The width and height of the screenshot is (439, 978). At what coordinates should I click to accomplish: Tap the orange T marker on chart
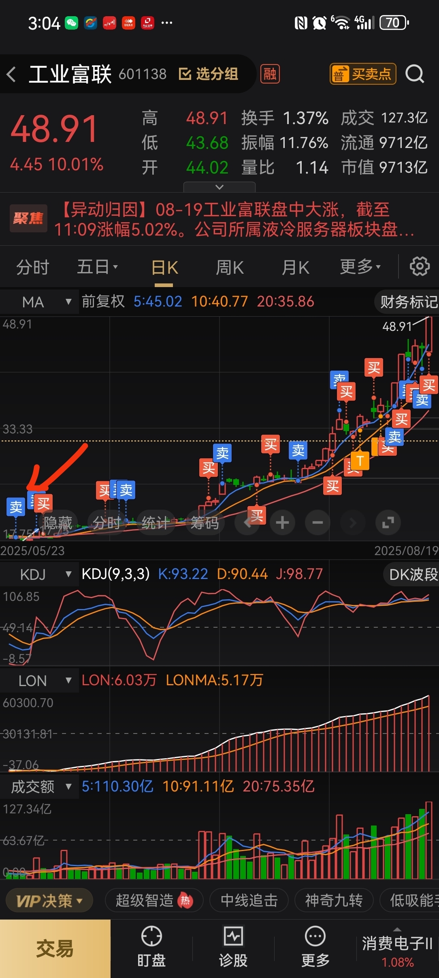tap(360, 461)
